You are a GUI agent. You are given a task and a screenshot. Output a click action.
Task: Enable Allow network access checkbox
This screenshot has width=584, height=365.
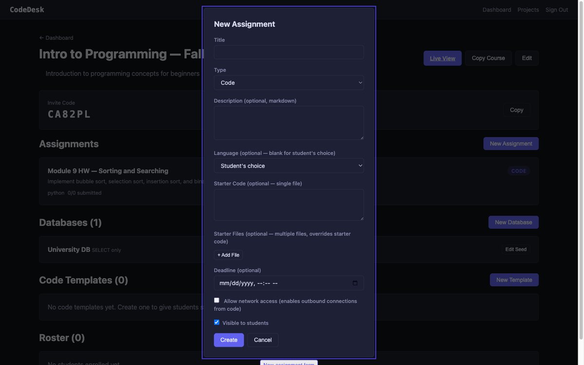coord(217,300)
